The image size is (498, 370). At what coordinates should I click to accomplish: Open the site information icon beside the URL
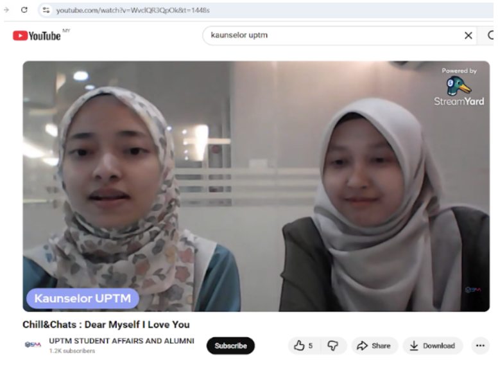coord(46,10)
